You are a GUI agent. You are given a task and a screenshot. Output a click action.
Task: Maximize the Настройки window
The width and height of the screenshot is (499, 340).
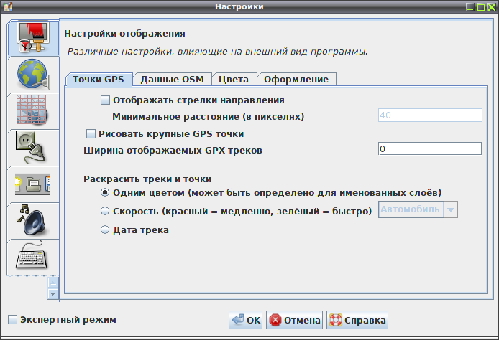pyautogui.click(x=481, y=6)
